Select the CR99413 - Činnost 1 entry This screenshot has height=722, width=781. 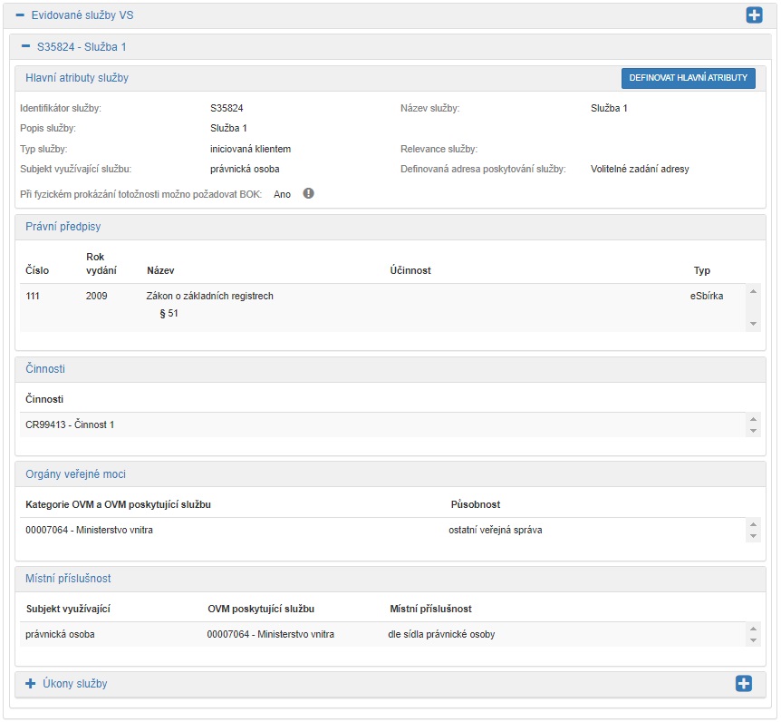coord(71,424)
